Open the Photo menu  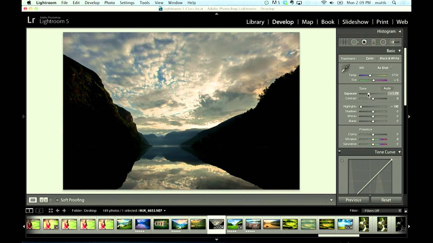click(x=109, y=3)
